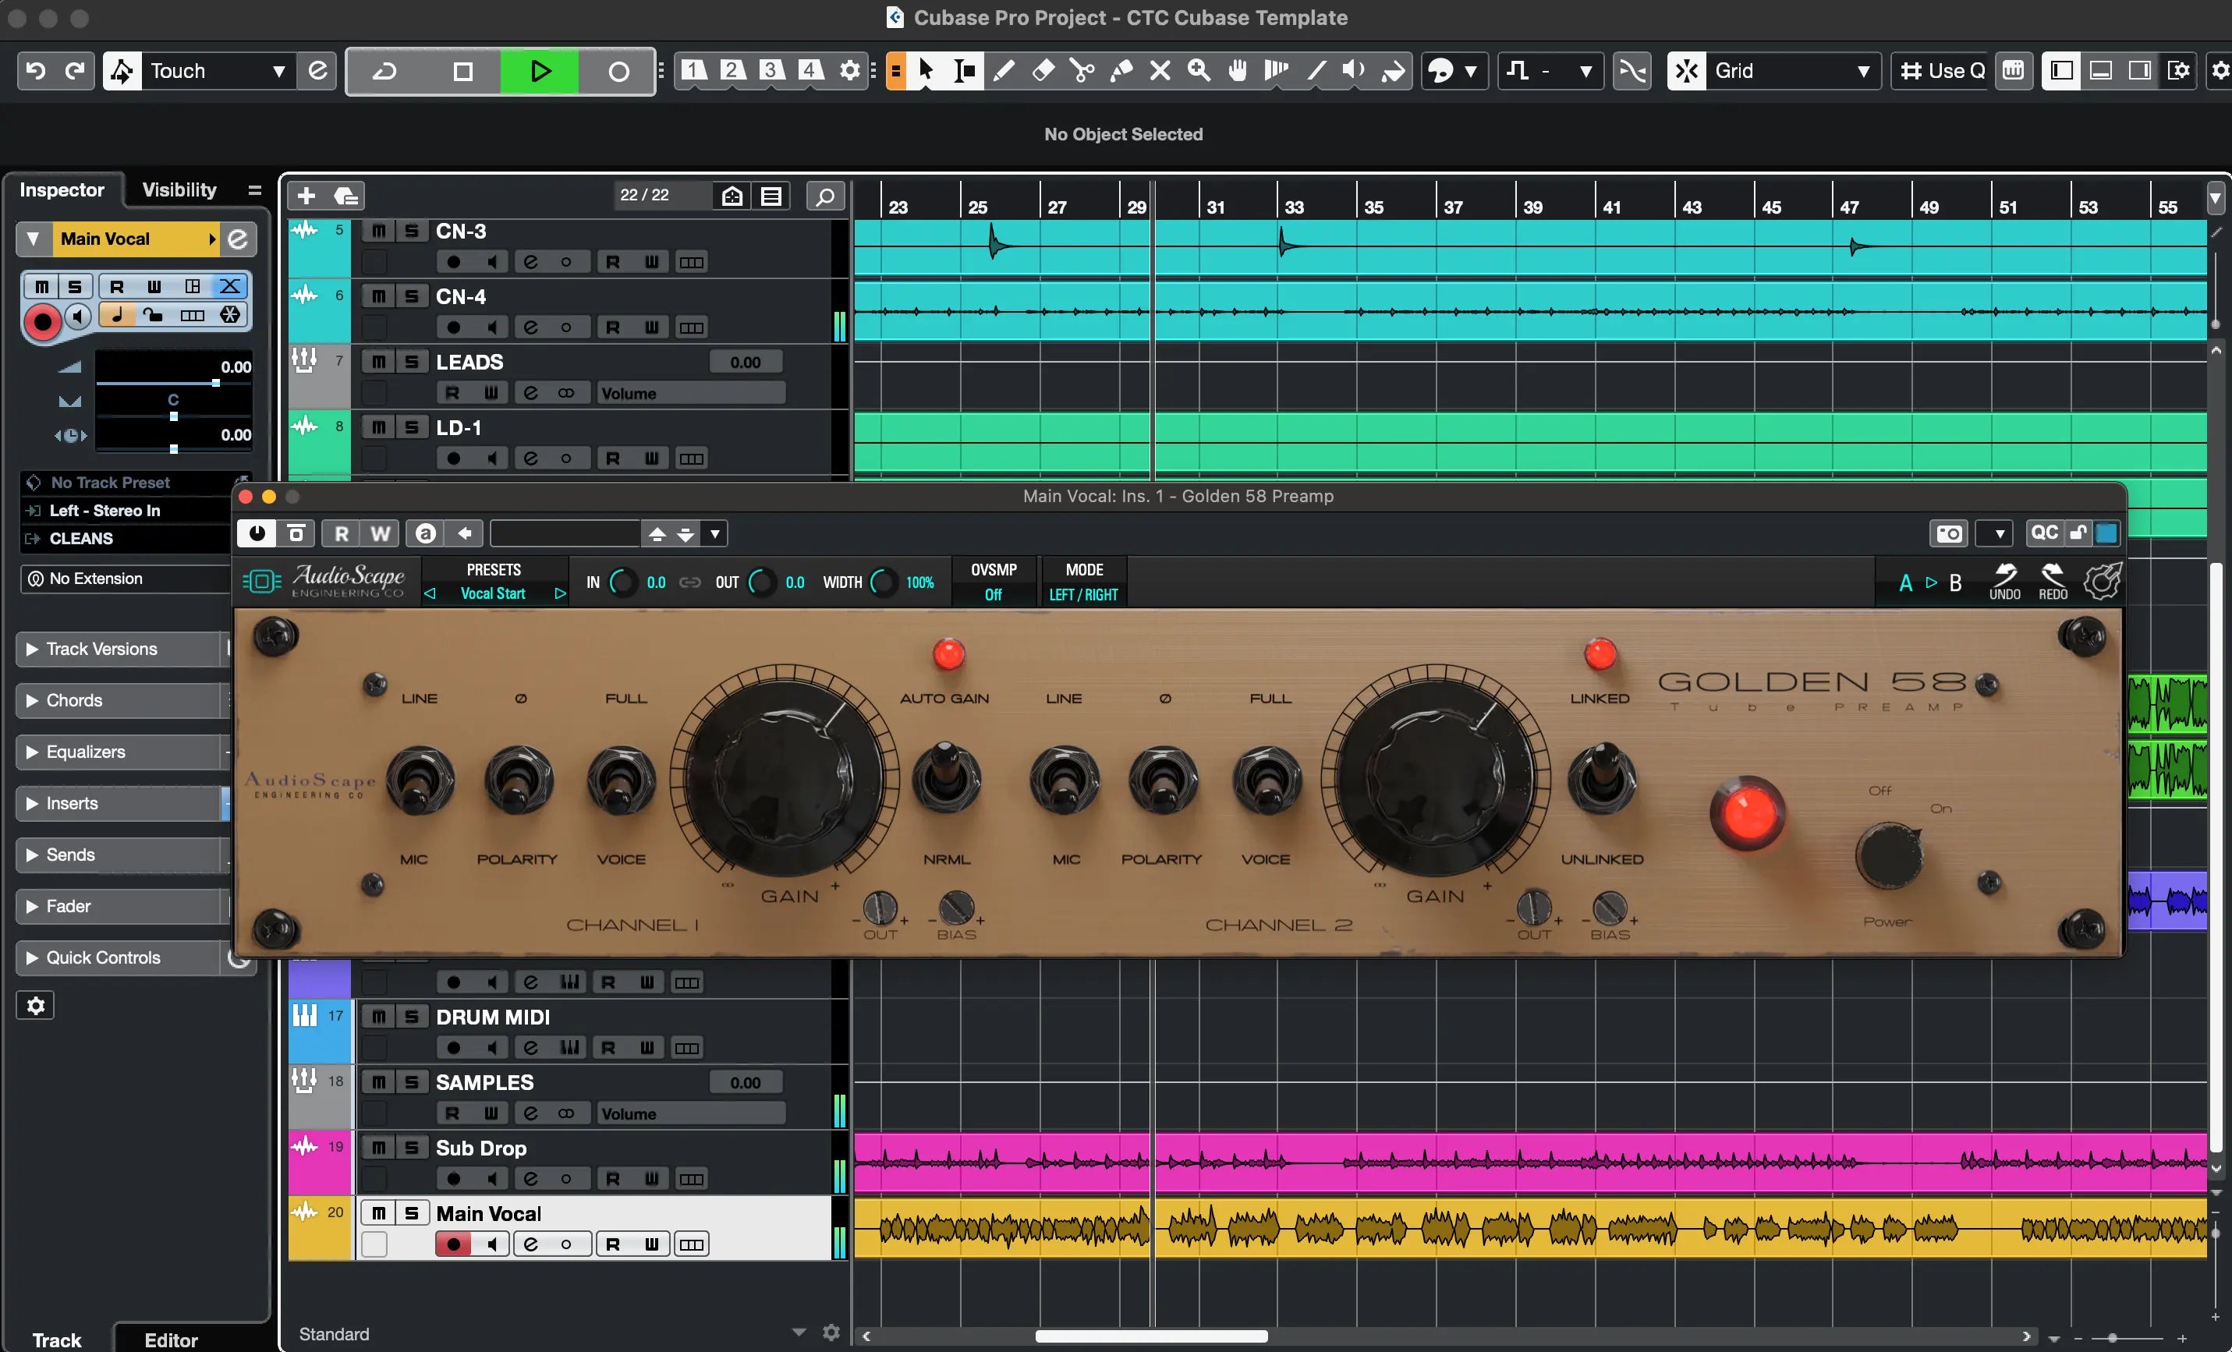Screen dimensions: 2232x1352
Task: Select the Mute tool in the toolbar
Action: [x=1160, y=71]
